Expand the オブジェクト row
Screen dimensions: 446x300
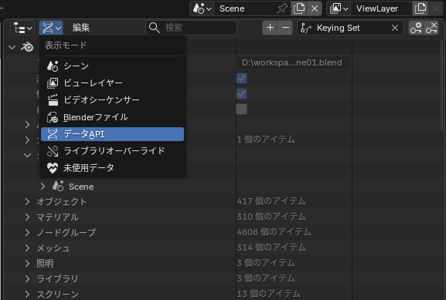coord(27,201)
